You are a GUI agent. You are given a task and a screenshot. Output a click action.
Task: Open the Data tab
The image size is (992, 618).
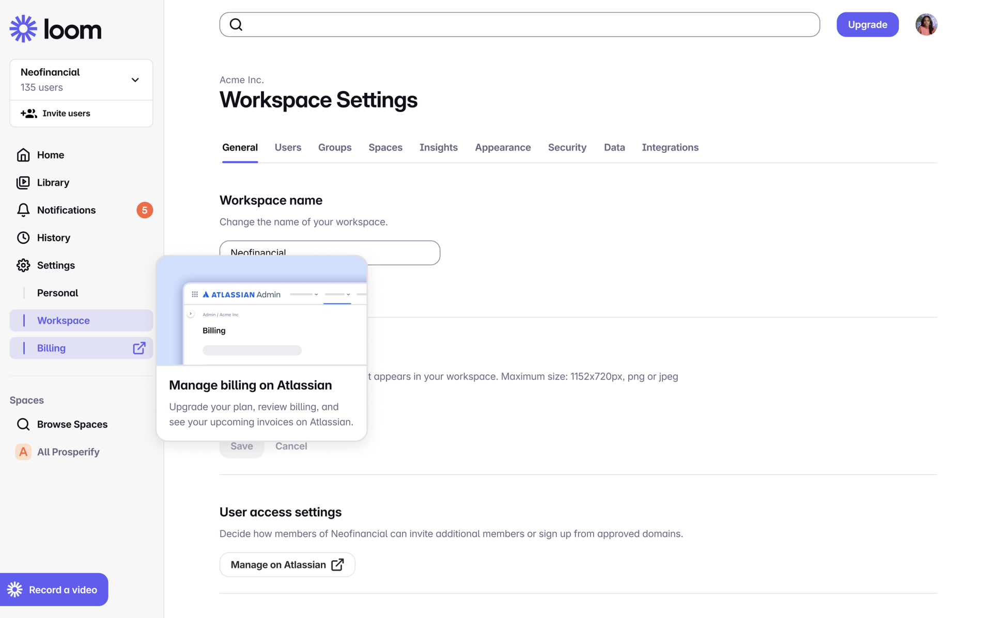click(614, 148)
